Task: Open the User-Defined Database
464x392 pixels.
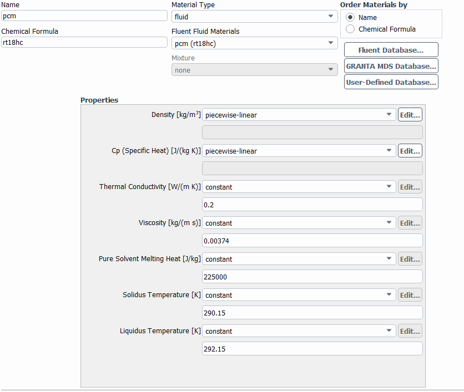Action: click(x=391, y=82)
